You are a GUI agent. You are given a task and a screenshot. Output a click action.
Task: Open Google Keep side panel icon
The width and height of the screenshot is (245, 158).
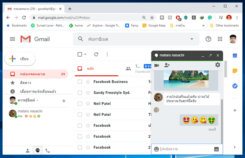click(235, 71)
